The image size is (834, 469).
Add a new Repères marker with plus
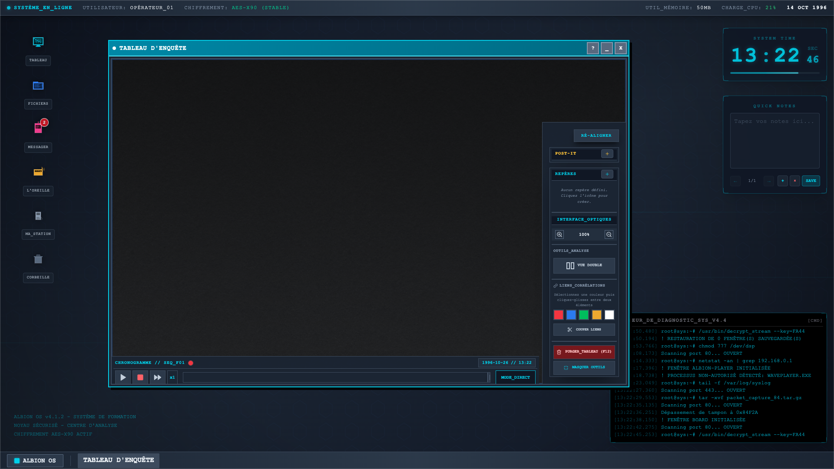(607, 174)
